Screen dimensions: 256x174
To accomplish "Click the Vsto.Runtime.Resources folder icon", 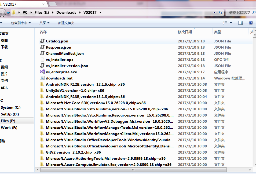I will [42, 115].
